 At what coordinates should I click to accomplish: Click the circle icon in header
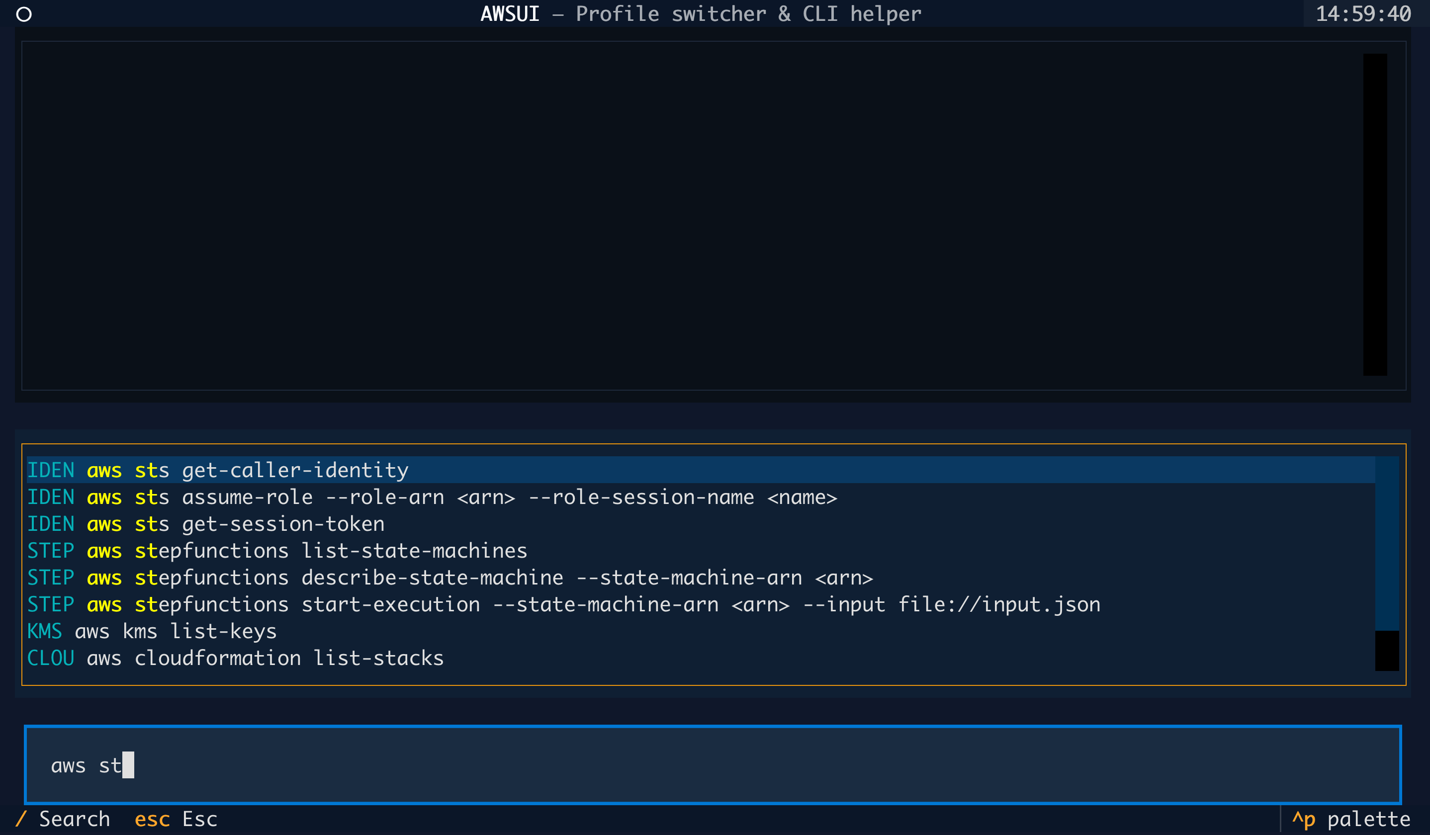tap(24, 14)
